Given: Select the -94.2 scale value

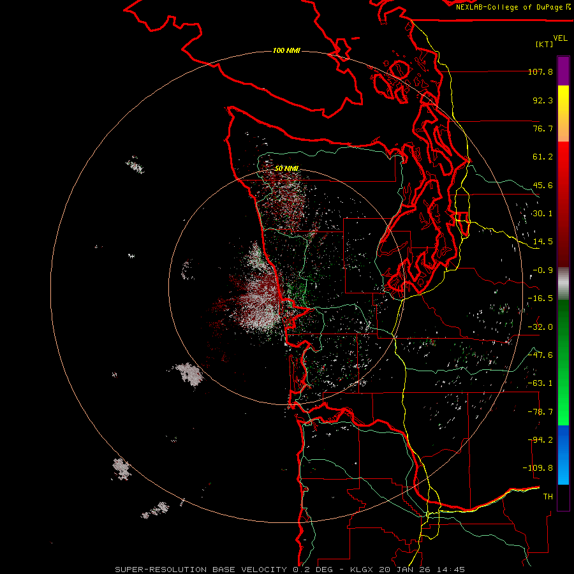Looking at the screenshot, I should tap(540, 440).
